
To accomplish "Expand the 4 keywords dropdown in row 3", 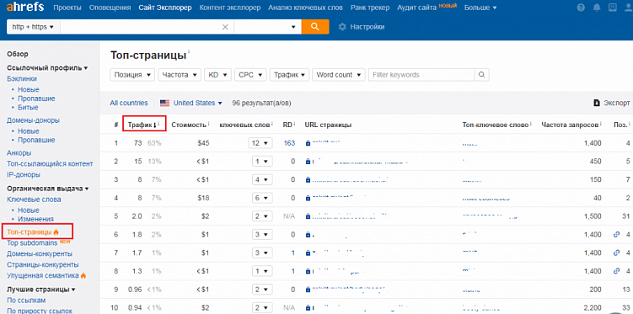I will coord(262,180).
